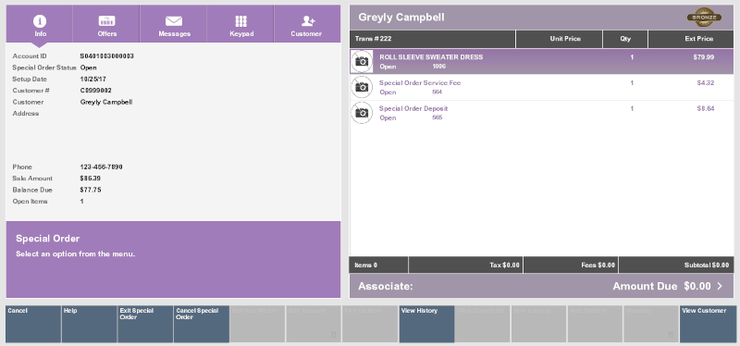740x346 pixels.
Task: Click the phone number 123-456-7890
Action: click(x=102, y=167)
